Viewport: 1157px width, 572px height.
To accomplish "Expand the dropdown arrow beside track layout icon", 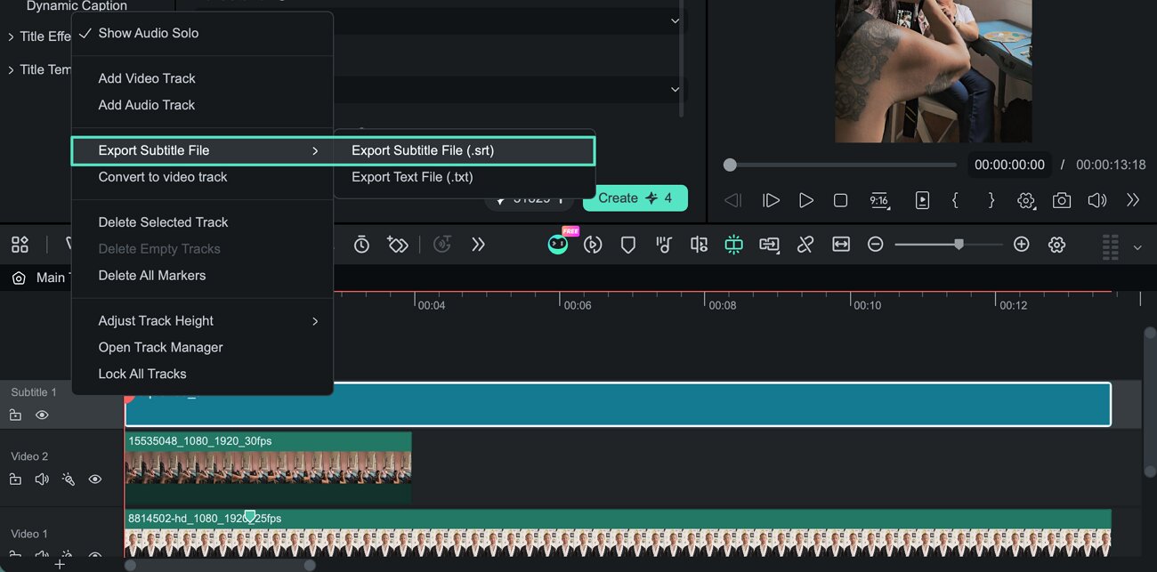I will [1137, 247].
